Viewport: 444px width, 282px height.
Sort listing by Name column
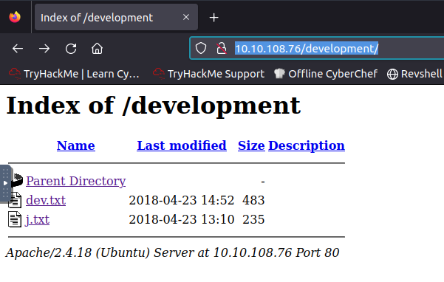pyautogui.click(x=76, y=145)
